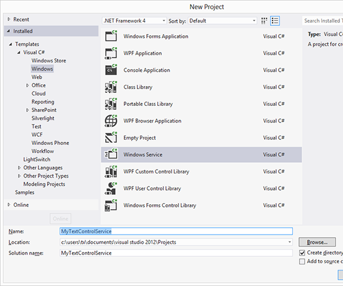343x286 pixels.
Task: Click the Windows Forms Application template icon
Action: pyautogui.click(x=111, y=36)
